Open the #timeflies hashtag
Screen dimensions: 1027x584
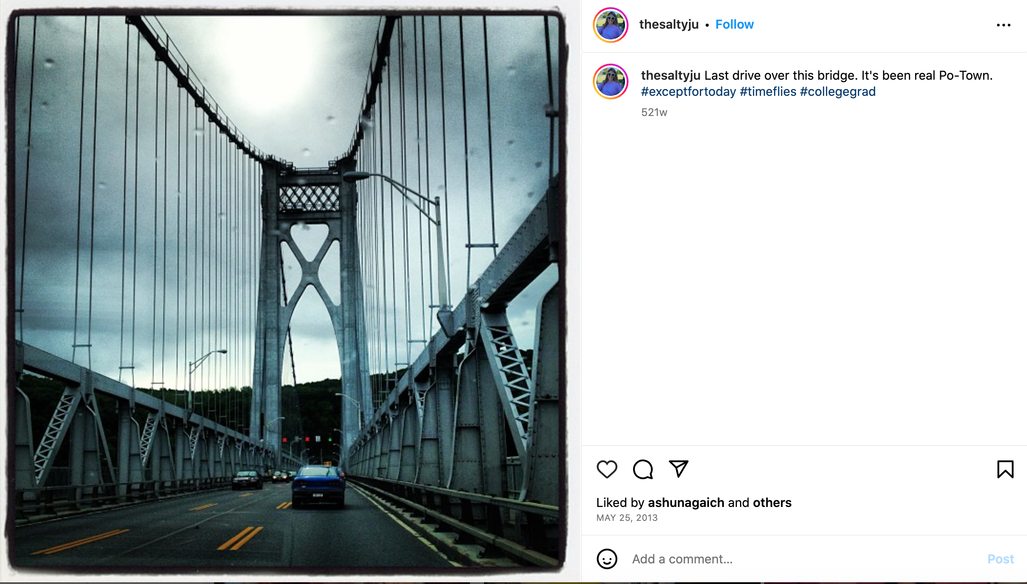(768, 92)
